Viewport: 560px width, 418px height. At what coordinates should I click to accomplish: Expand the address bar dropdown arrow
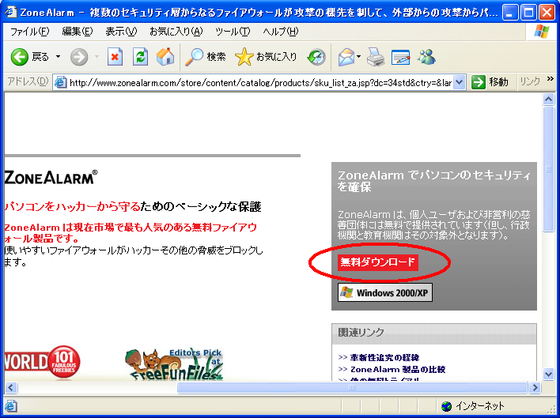[460, 83]
